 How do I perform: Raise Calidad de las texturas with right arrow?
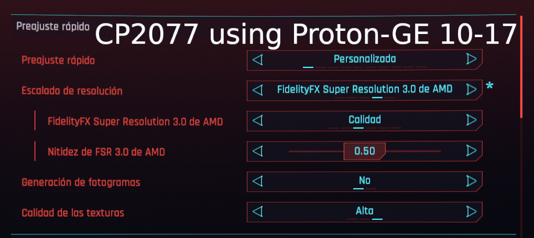click(471, 212)
